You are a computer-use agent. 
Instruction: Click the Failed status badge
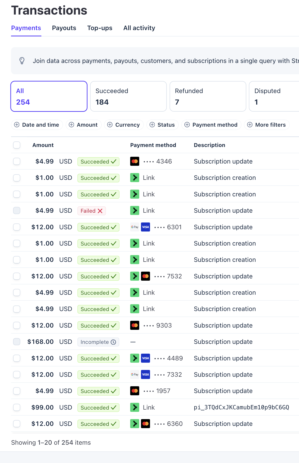(x=92, y=211)
